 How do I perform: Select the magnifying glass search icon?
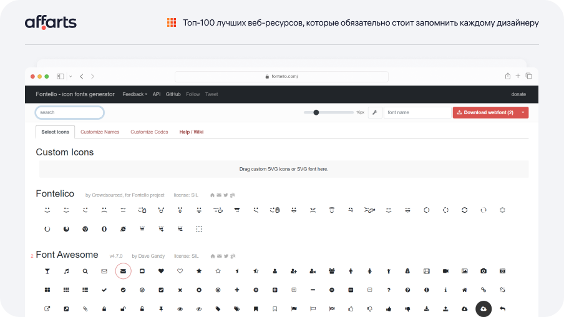click(85, 271)
